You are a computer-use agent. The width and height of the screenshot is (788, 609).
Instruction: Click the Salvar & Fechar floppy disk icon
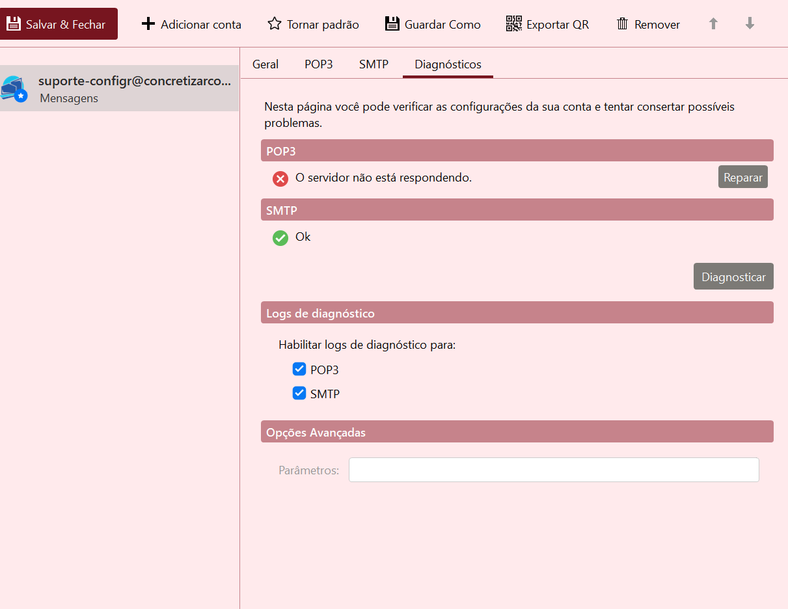coord(13,24)
